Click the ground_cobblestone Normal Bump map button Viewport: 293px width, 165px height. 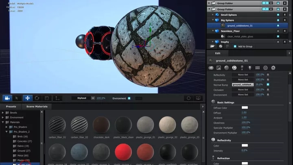pyautogui.click(x=243, y=84)
